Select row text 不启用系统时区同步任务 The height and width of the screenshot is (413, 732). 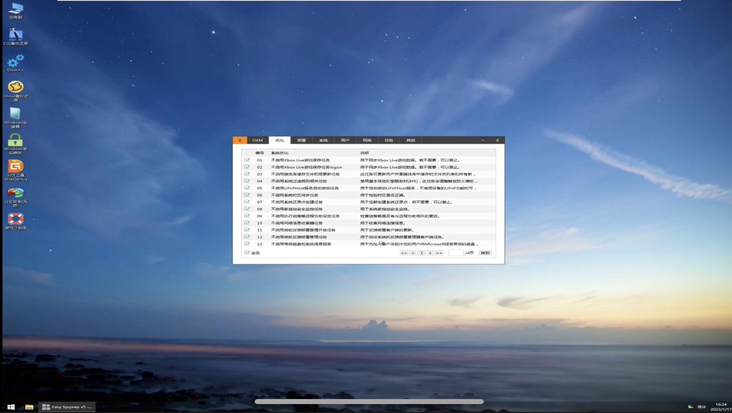[294, 195]
